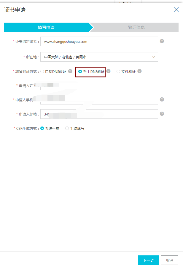
Task: Open the 所在地 location dropdown
Action: click(x=99, y=57)
